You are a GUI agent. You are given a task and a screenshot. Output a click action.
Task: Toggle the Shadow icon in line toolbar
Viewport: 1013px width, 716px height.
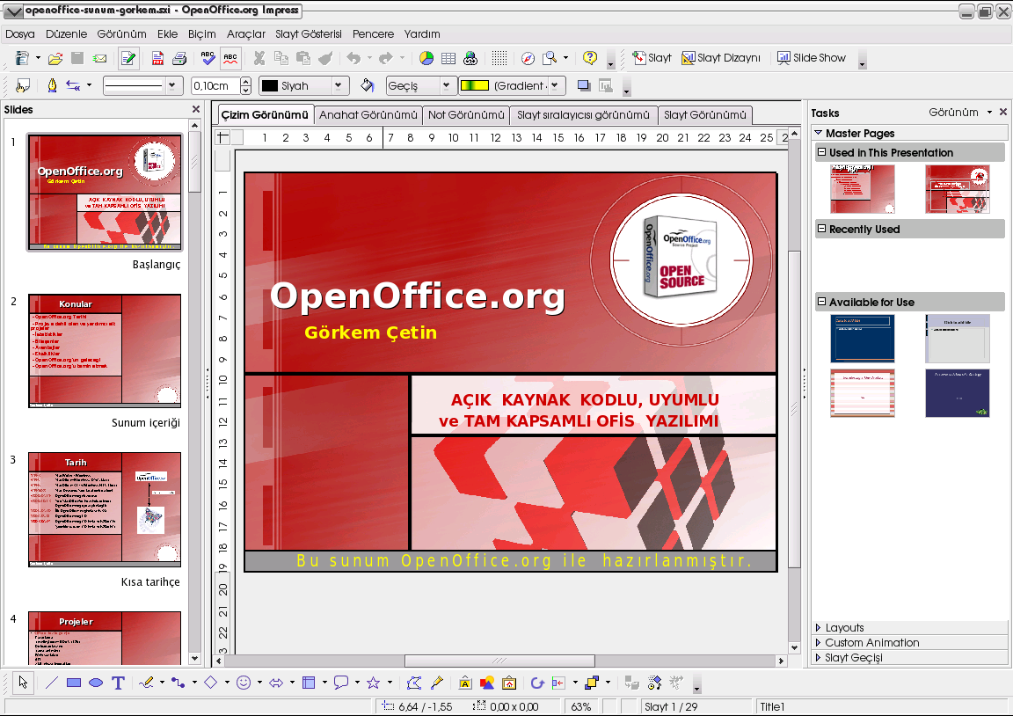tap(583, 85)
